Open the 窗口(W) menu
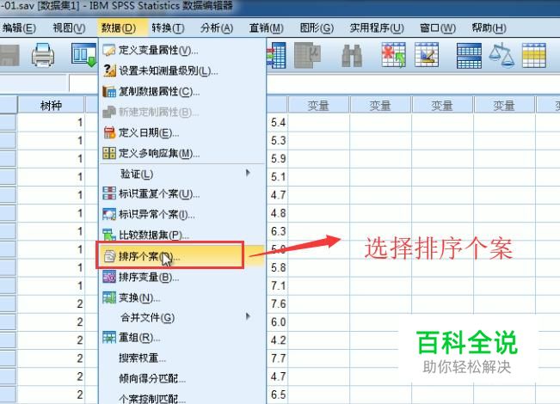 pos(438,28)
